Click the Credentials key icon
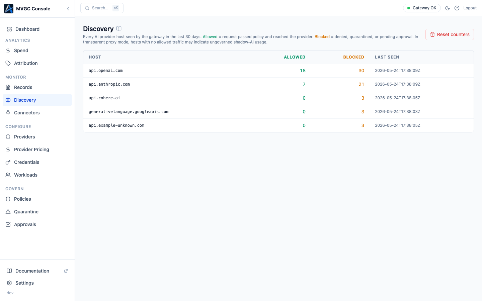Viewport: 482px width, 301px height. coord(8,162)
